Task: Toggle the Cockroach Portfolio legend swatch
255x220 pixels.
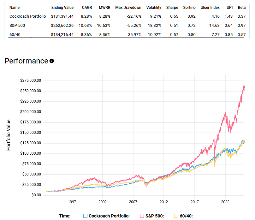Action: pyautogui.click(x=85, y=216)
